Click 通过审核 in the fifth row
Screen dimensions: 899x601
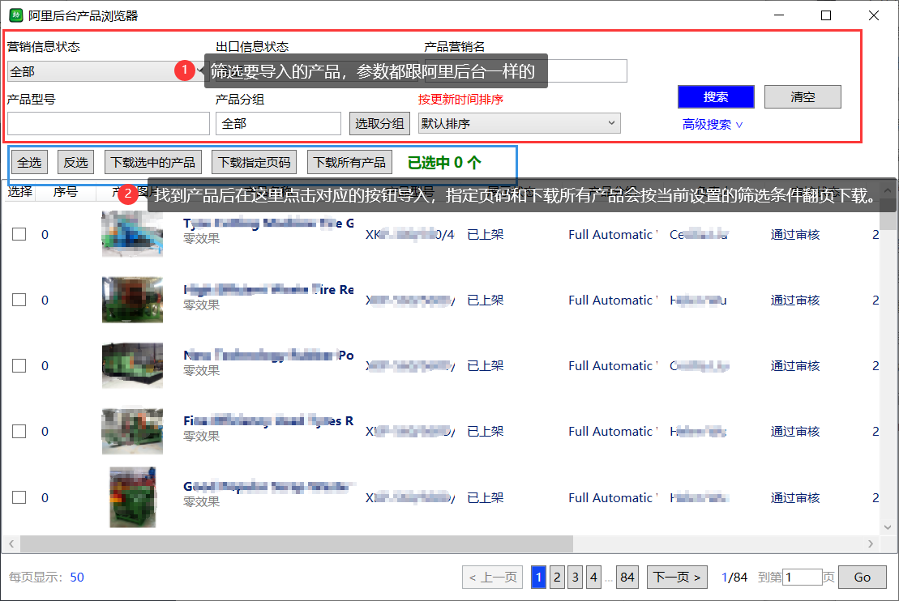pyautogui.click(x=795, y=497)
